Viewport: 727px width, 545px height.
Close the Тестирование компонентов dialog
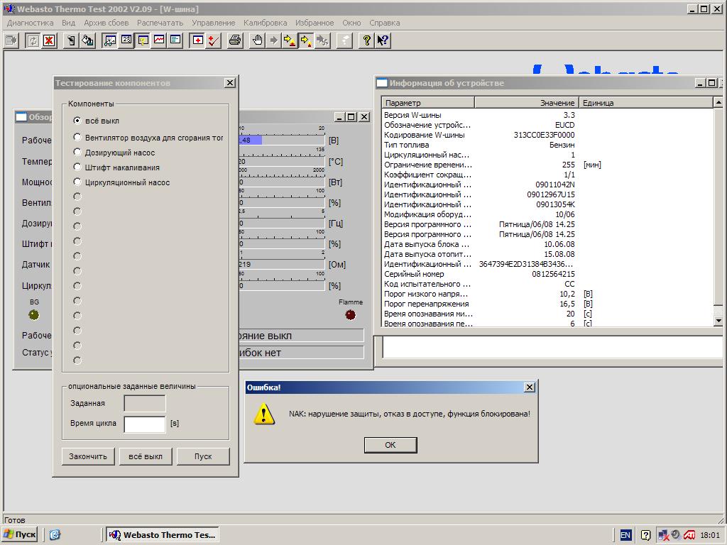pos(230,82)
